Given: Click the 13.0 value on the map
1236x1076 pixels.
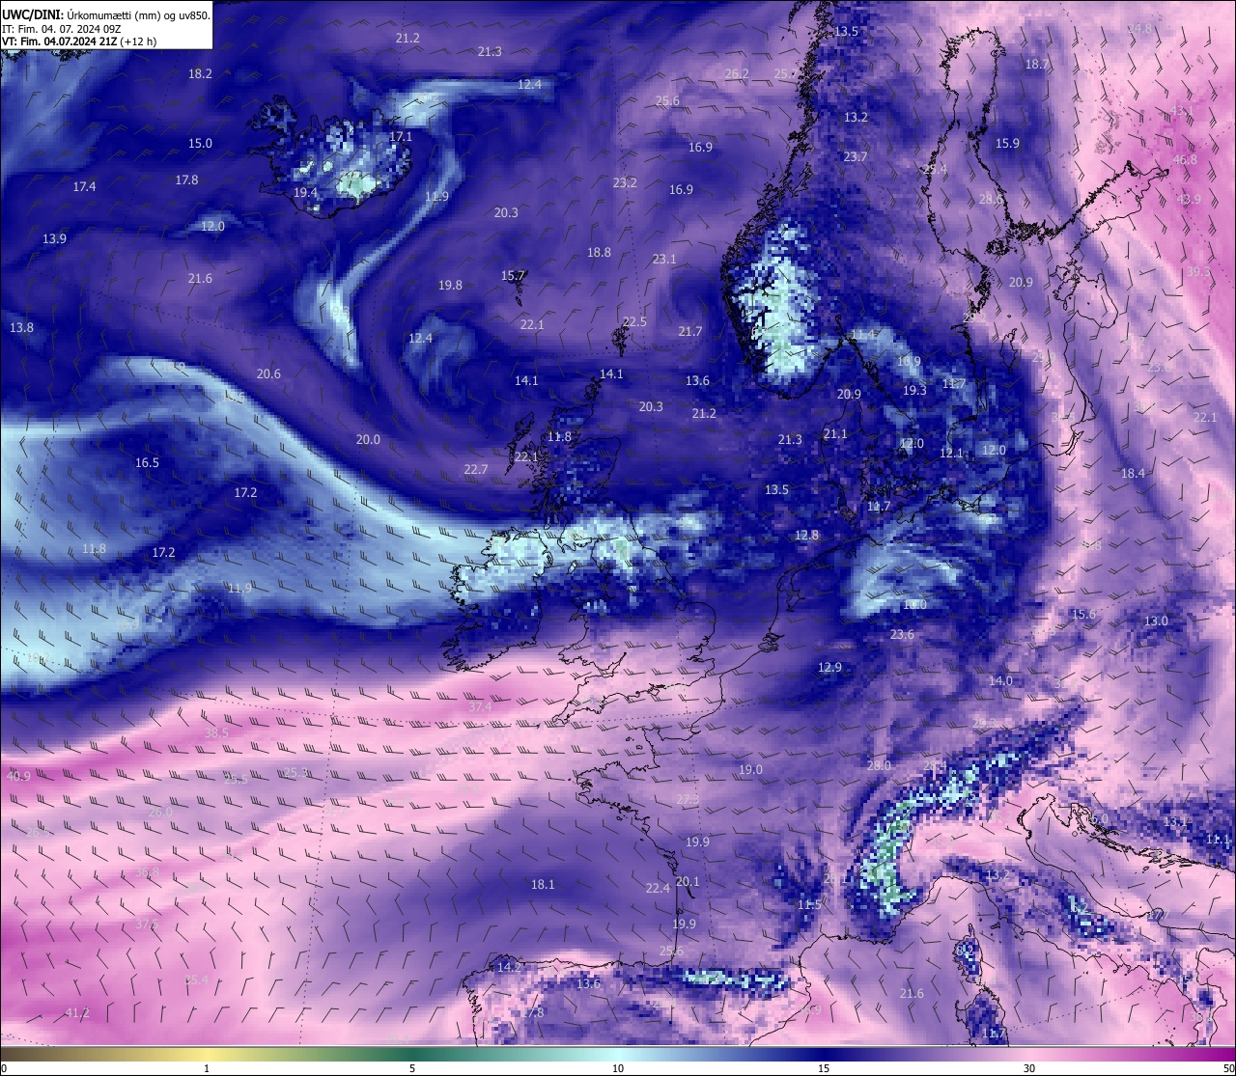Looking at the screenshot, I should pos(1156,621).
